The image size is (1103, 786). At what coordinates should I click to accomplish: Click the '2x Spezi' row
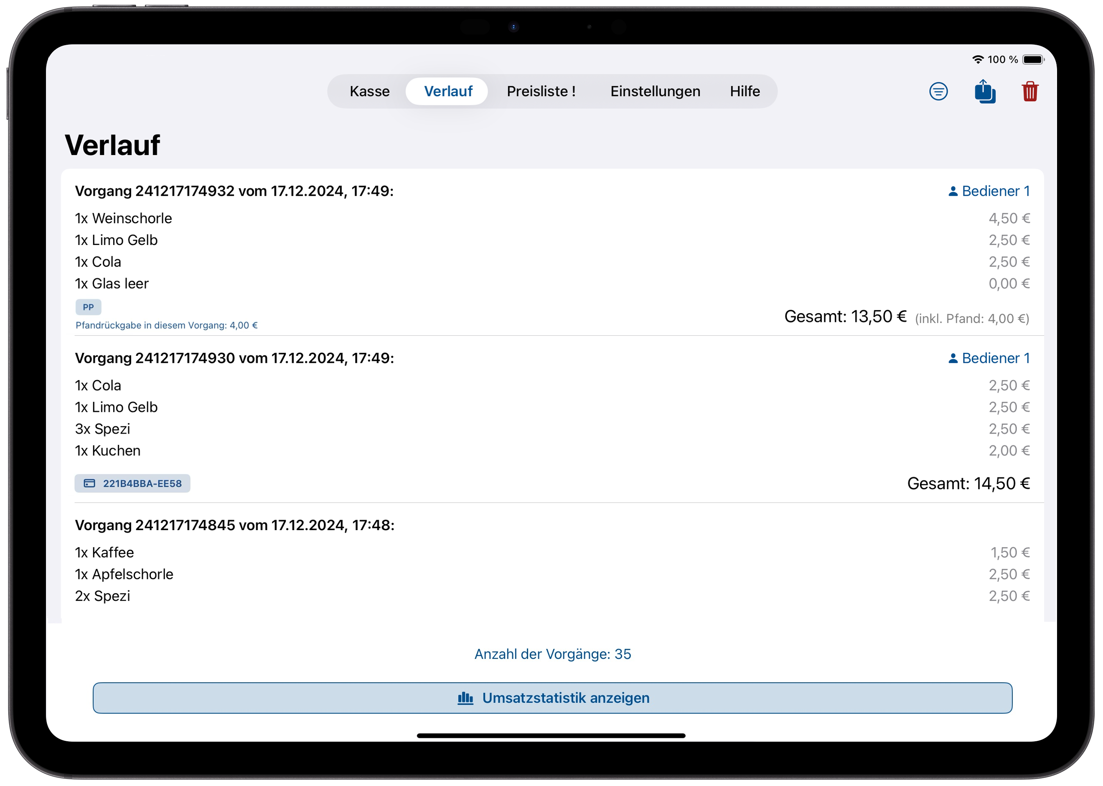pyautogui.click(x=552, y=596)
